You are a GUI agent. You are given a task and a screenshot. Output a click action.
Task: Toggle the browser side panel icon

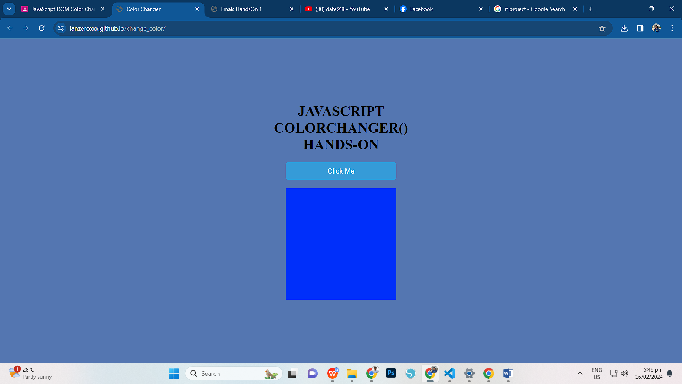pos(640,28)
